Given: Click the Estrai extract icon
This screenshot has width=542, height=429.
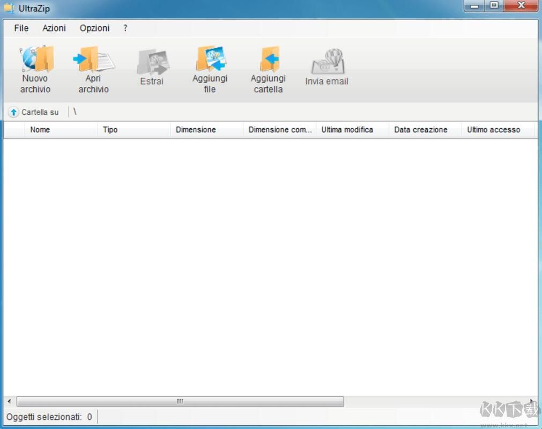Looking at the screenshot, I should (x=152, y=62).
